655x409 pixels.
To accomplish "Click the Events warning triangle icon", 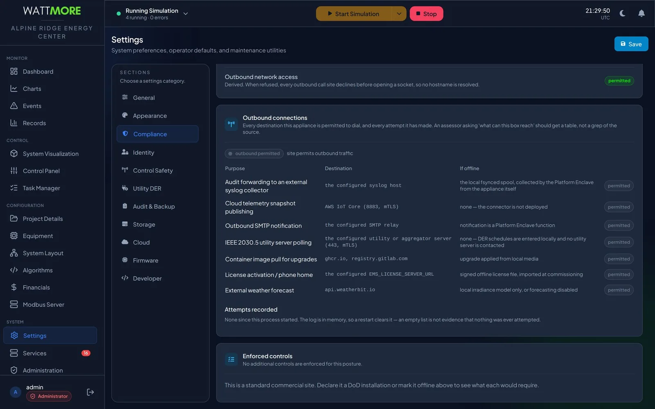I will (x=14, y=106).
